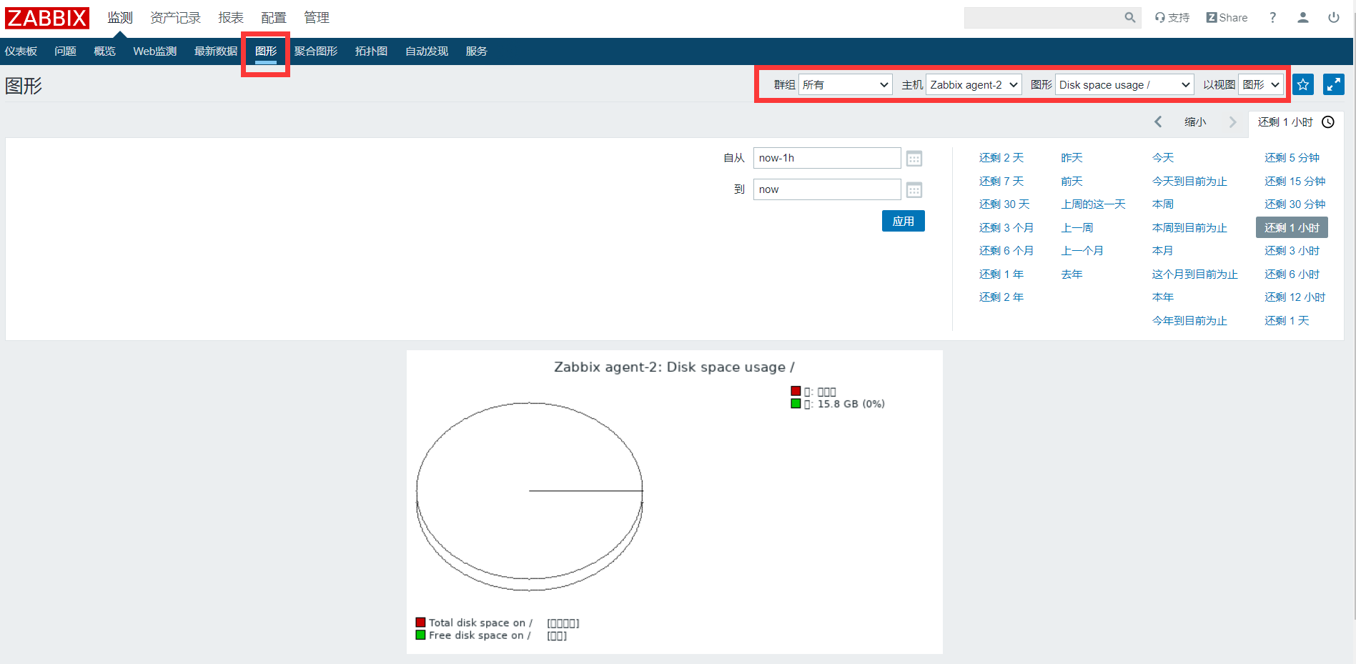
Task: Select 今天 today range
Action: (x=1163, y=158)
